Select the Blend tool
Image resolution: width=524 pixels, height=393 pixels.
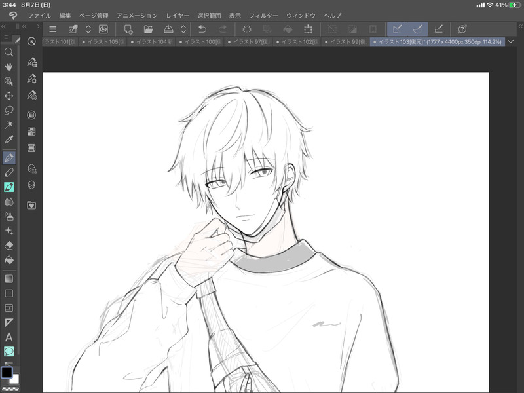coord(9,202)
